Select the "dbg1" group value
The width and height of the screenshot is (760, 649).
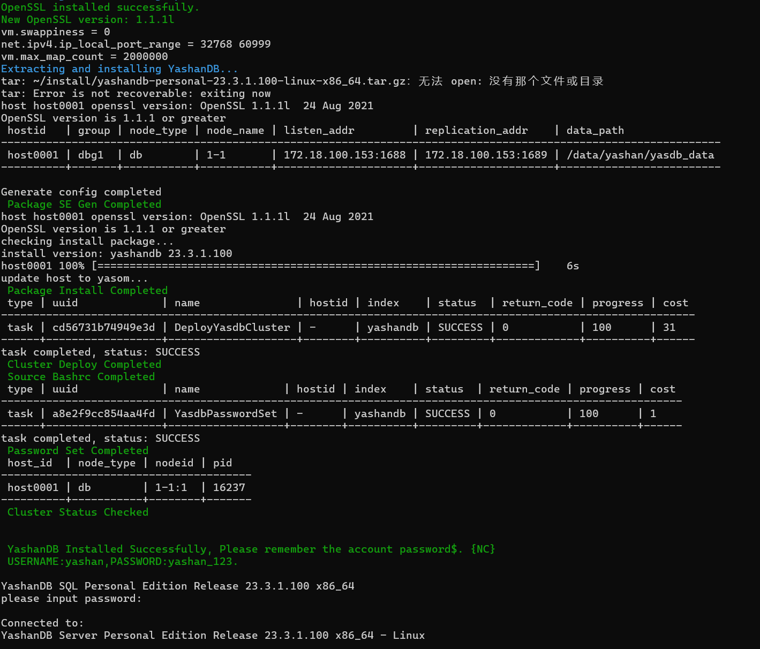[x=91, y=155]
